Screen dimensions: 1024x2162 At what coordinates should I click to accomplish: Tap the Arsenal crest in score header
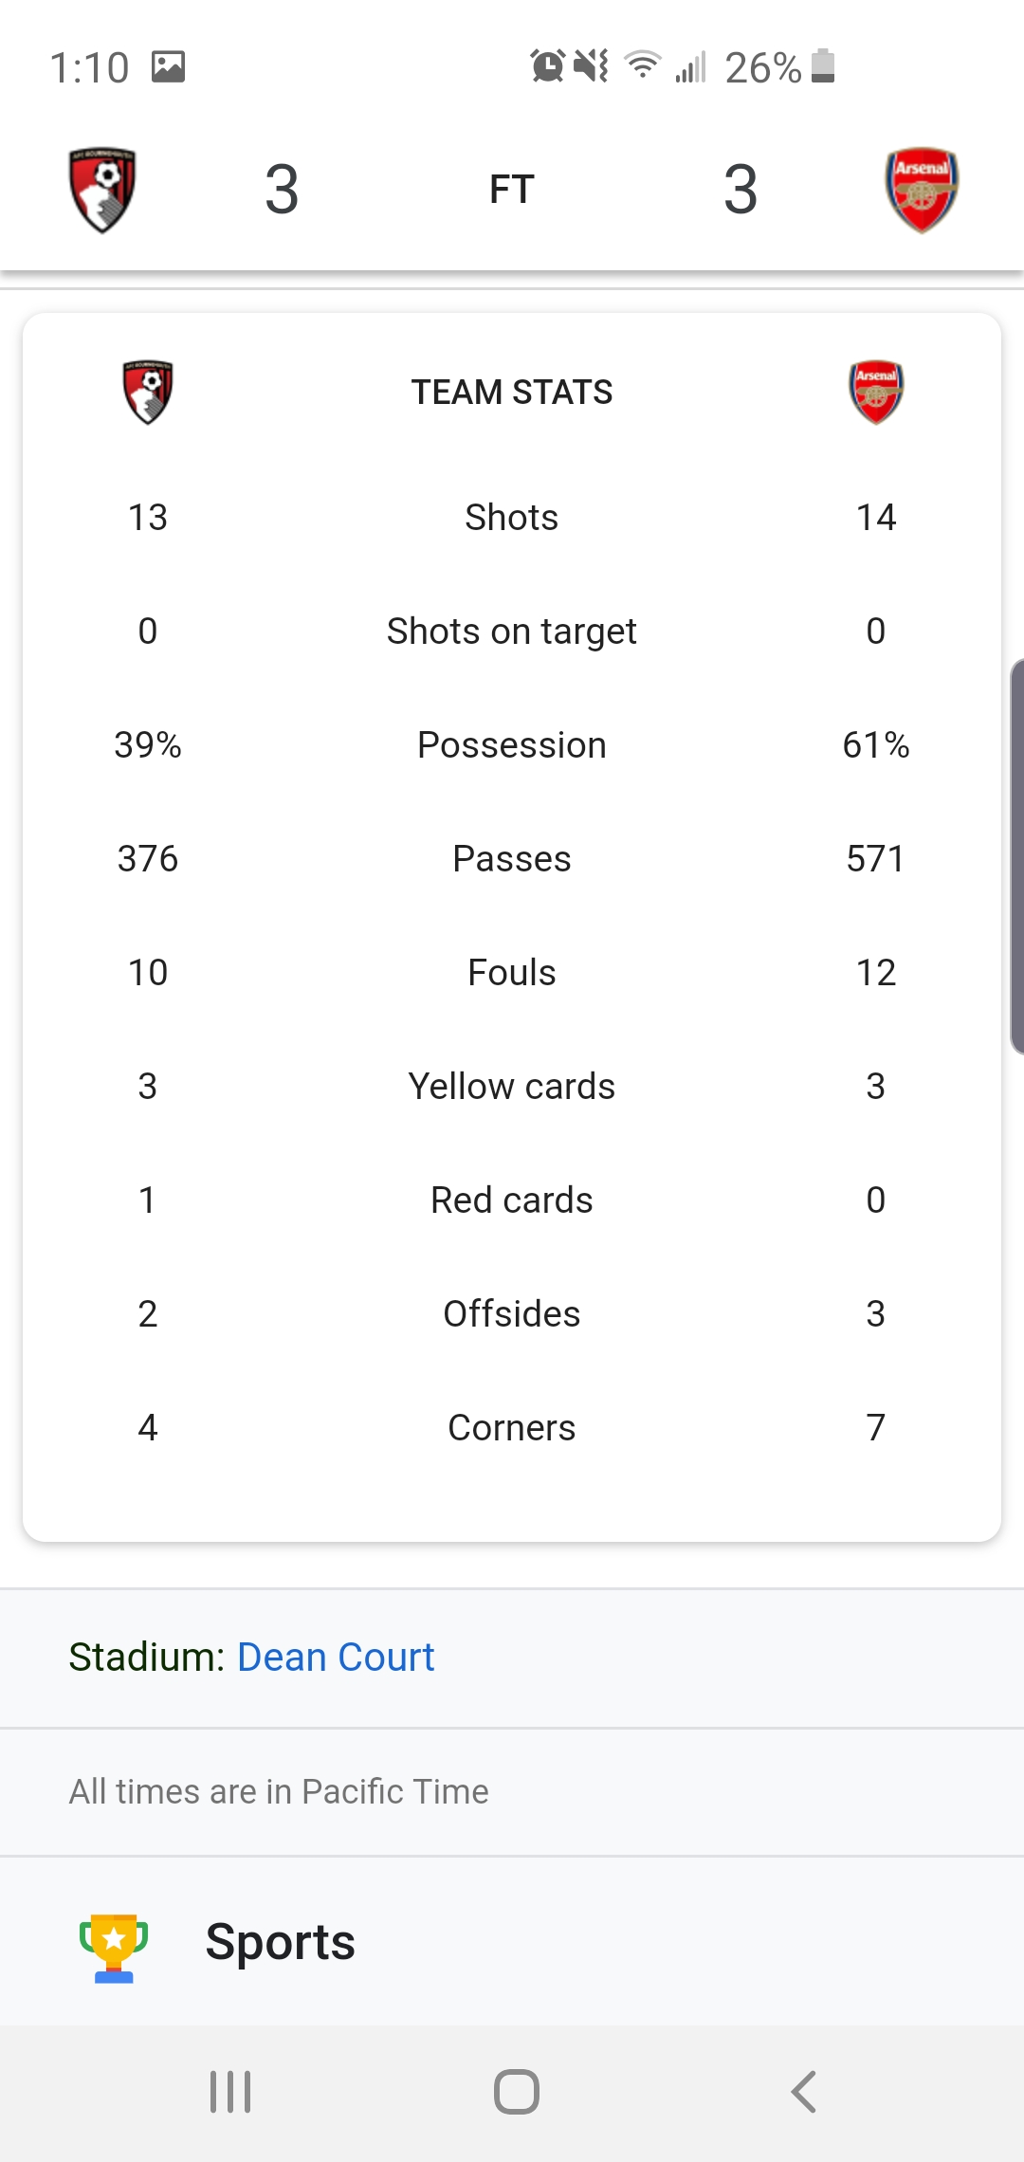[x=922, y=190]
